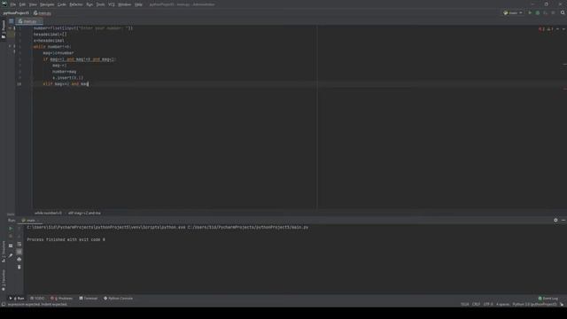The height and width of the screenshot is (319, 567).
Task: Select the main tab in Run panel
Action: (30, 221)
